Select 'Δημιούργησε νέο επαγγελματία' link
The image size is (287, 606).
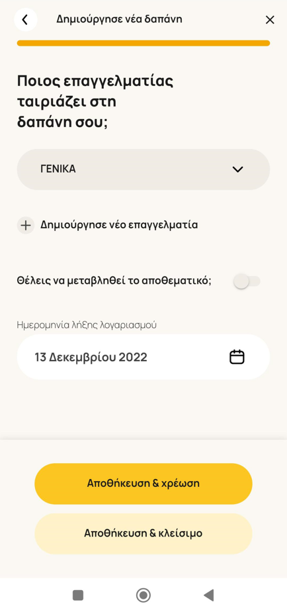[119, 225]
